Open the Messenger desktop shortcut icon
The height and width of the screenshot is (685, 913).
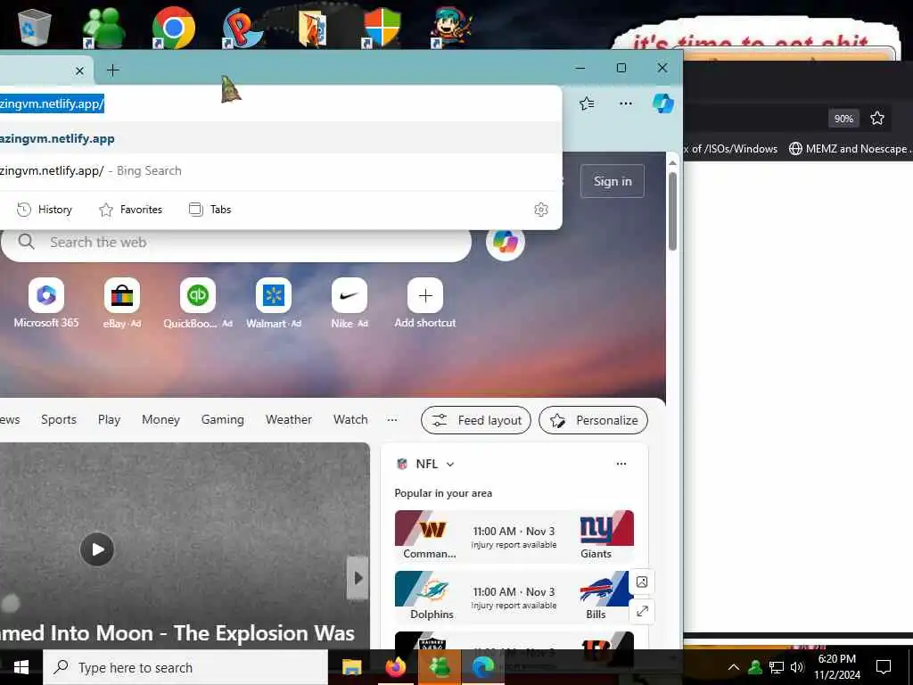(103, 28)
